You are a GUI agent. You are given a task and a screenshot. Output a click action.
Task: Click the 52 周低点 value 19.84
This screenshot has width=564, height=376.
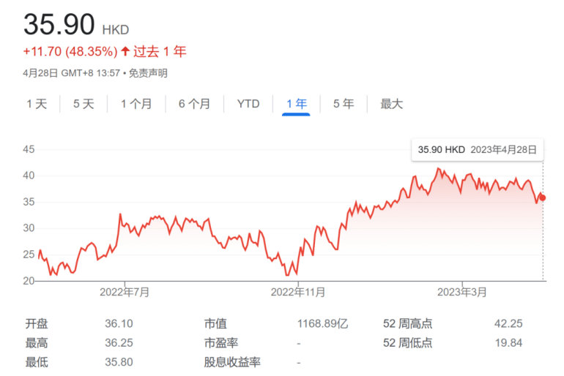pos(509,342)
